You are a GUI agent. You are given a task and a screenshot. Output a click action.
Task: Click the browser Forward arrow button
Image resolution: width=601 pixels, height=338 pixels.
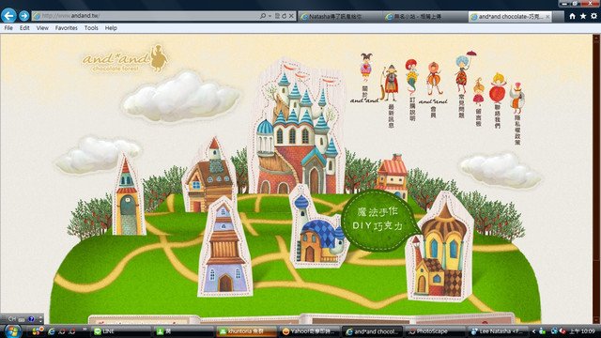click(23, 16)
